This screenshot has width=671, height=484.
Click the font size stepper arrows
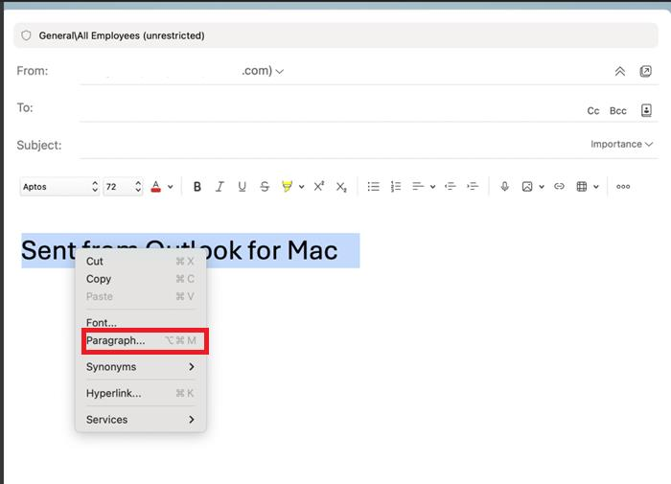point(138,187)
